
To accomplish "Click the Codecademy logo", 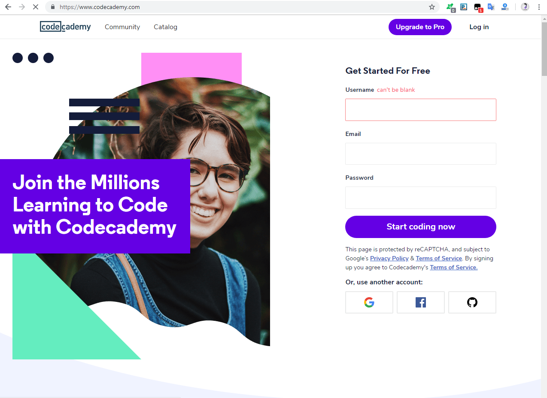I will point(65,27).
